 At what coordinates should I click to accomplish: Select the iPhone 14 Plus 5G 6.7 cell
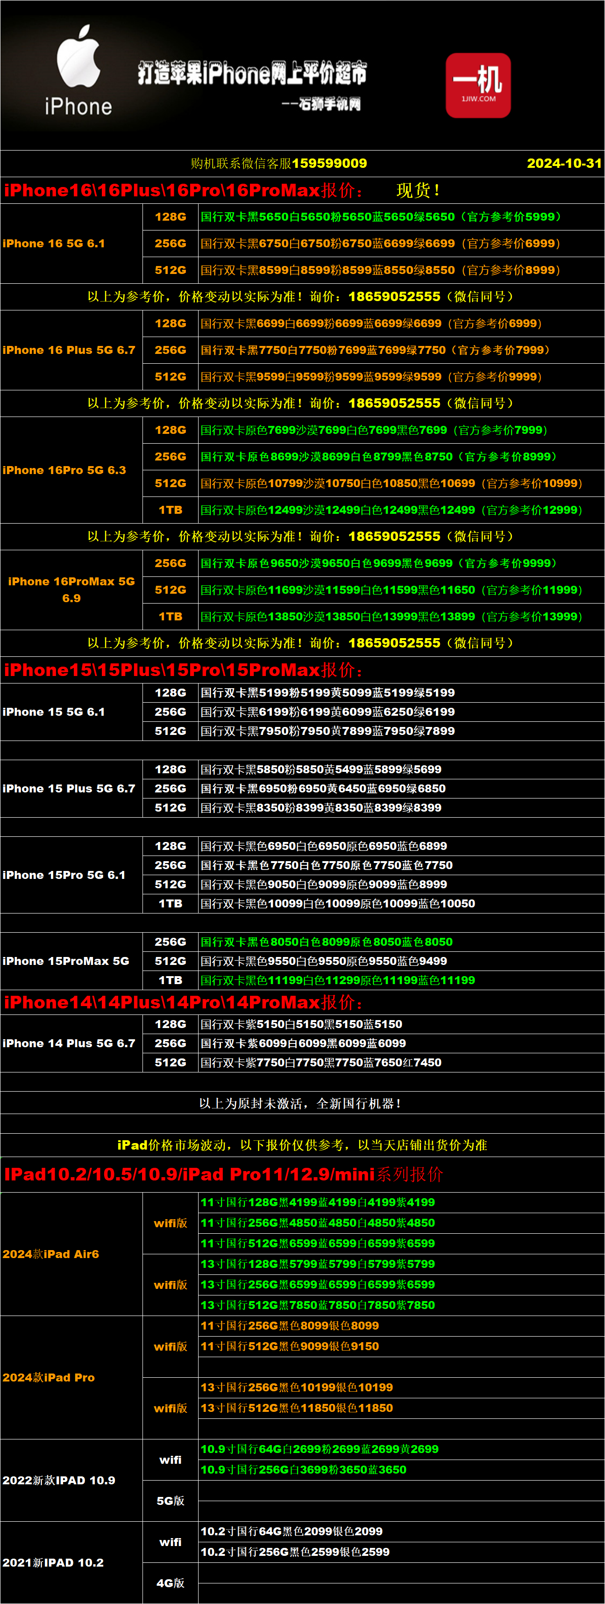coord(71,1043)
